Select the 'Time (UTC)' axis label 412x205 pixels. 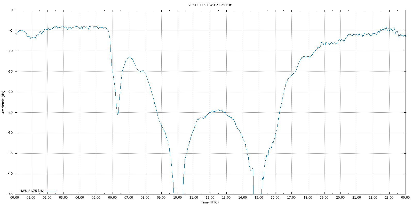[210, 202]
